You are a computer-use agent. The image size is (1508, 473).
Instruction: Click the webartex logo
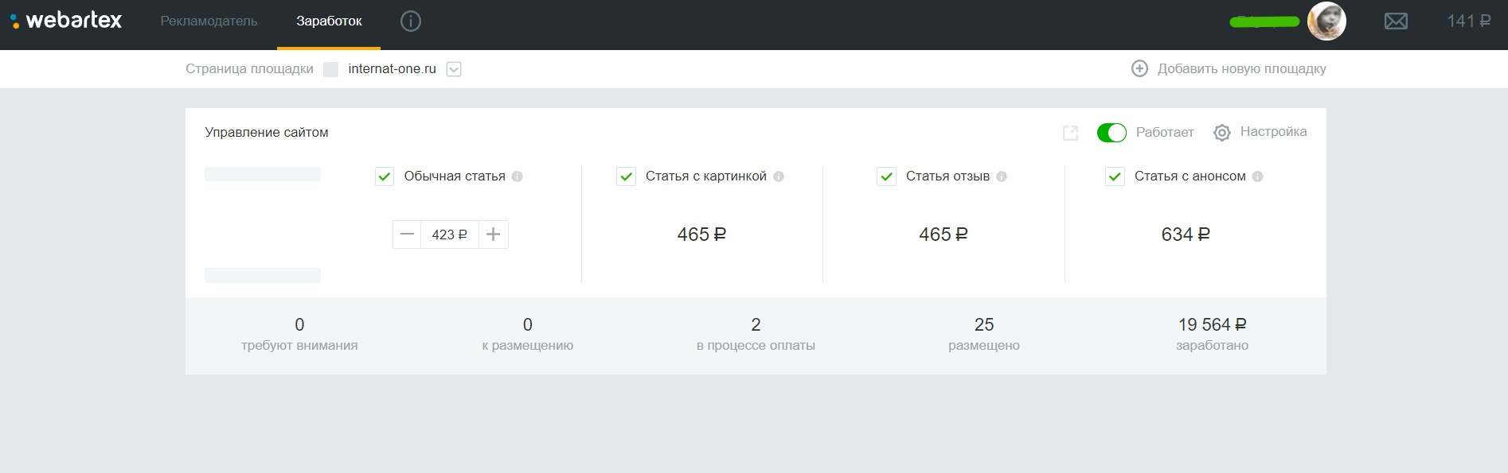[67, 21]
